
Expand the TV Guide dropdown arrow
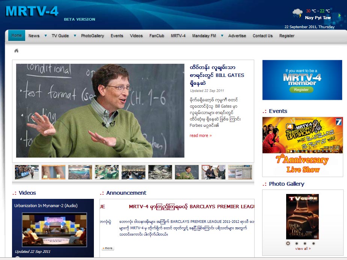pos(75,36)
